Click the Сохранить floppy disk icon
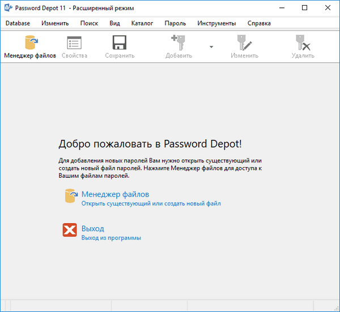This screenshot has height=312, width=340. (120, 43)
